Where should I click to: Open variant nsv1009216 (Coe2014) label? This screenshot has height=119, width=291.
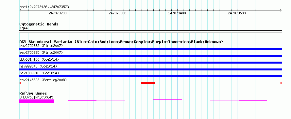pyautogui.click(x=39, y=73)
